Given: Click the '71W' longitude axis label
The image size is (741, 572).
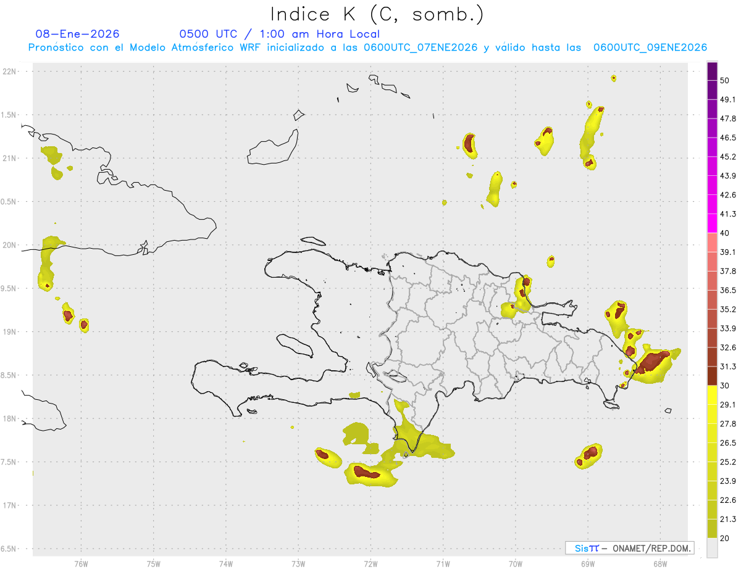Looking at the screenshot, I should (443, 563).
